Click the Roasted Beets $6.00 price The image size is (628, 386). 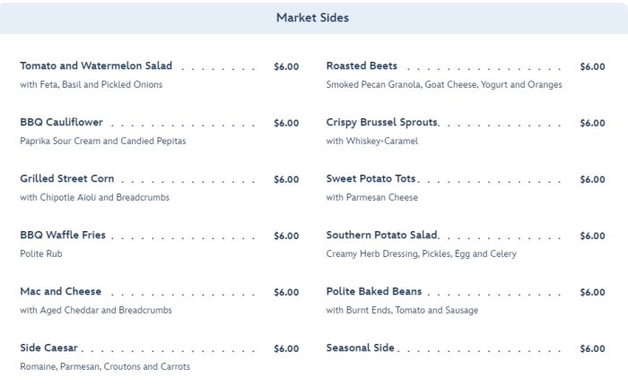point(592,67)
